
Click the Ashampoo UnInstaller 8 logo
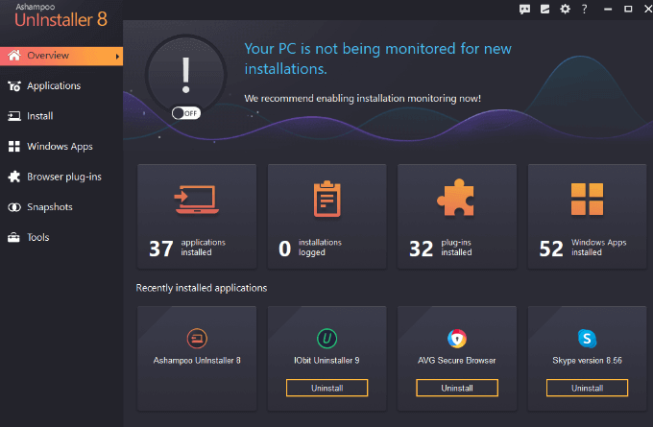coord(60,15)
